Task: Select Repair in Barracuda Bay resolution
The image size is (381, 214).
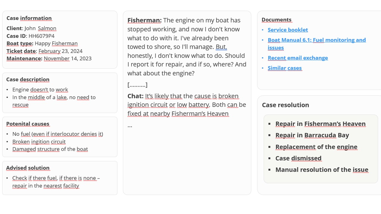Action: tap(312, 135)
